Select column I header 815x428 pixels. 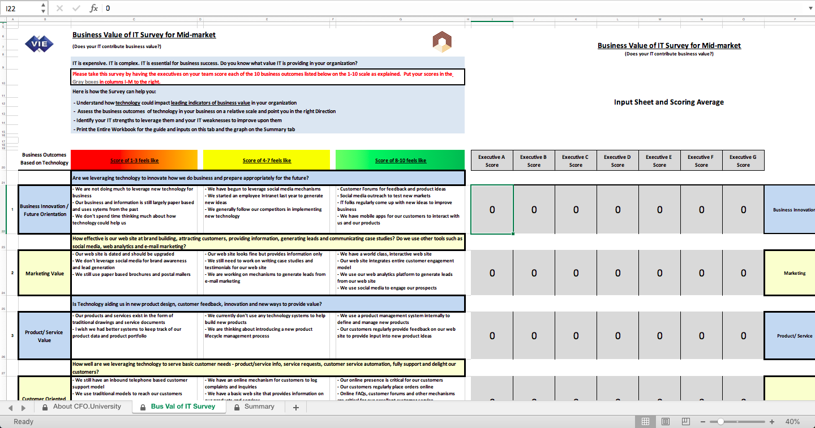pos(492,20)
